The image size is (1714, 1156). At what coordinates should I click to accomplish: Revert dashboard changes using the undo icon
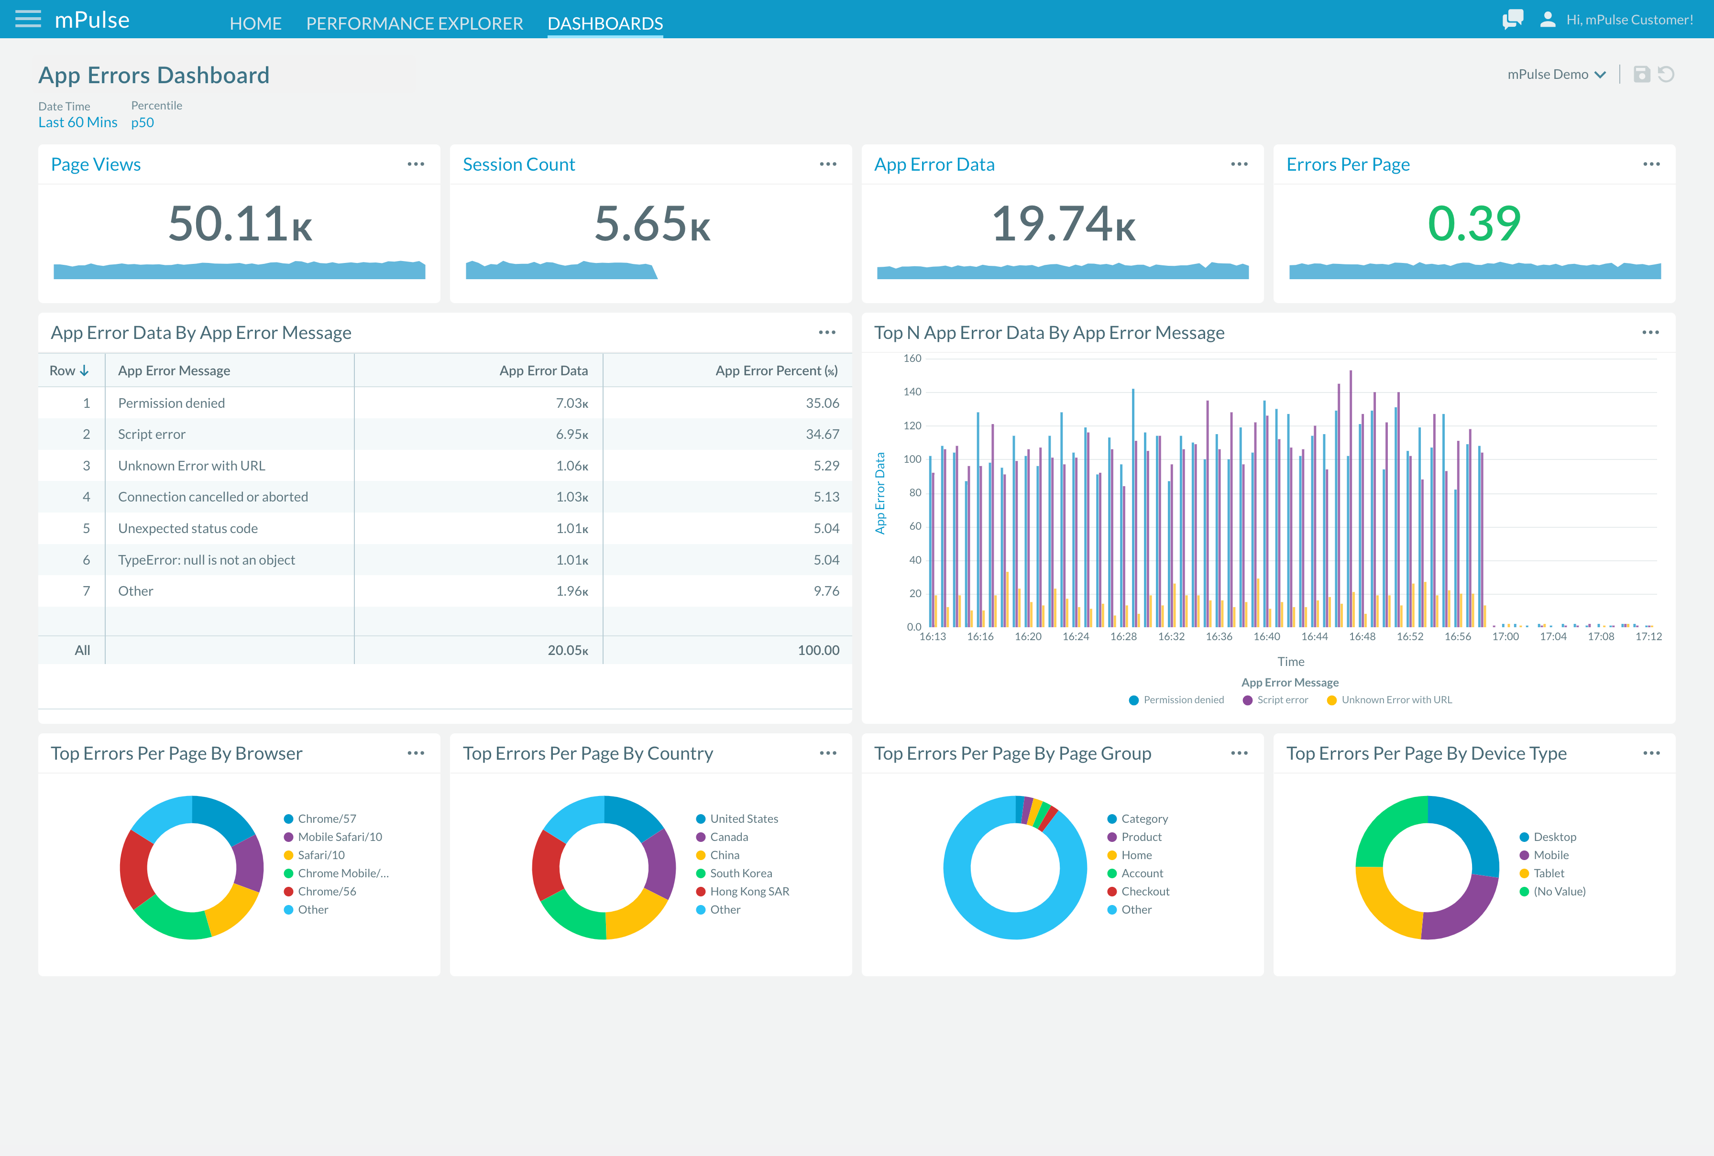coord(1667,74)
